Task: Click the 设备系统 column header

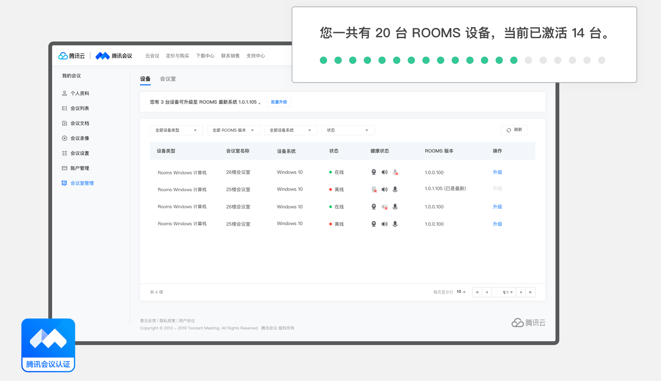Action: (x=286, y=151)
